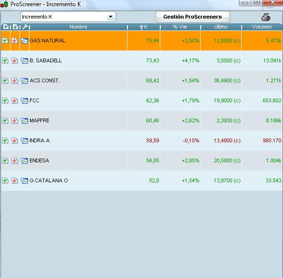Image resolution: width=283 pixels, height=278 pixels.
Task: Sort by the Ultimo column header
Action: point(221,27)
